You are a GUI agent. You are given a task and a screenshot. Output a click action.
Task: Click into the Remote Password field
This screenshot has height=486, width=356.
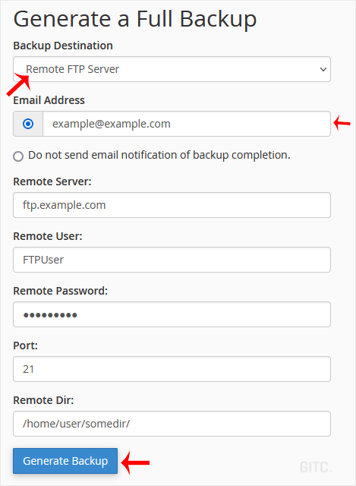pos(172,314)
